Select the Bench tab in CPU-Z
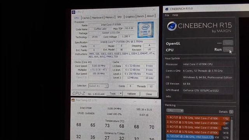249x140 pixels. coord(140,16)
